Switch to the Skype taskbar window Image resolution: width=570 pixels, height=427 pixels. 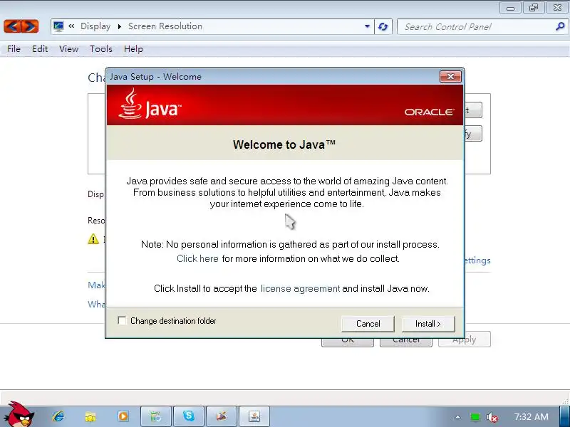tap(189, 416)
